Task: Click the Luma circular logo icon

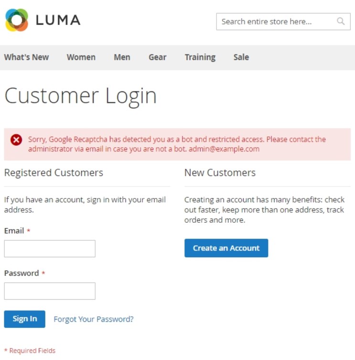Action: pyautogui.click(x=17, y=20)
